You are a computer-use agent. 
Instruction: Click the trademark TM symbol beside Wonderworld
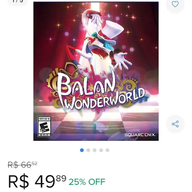click(x=147, y=95)
